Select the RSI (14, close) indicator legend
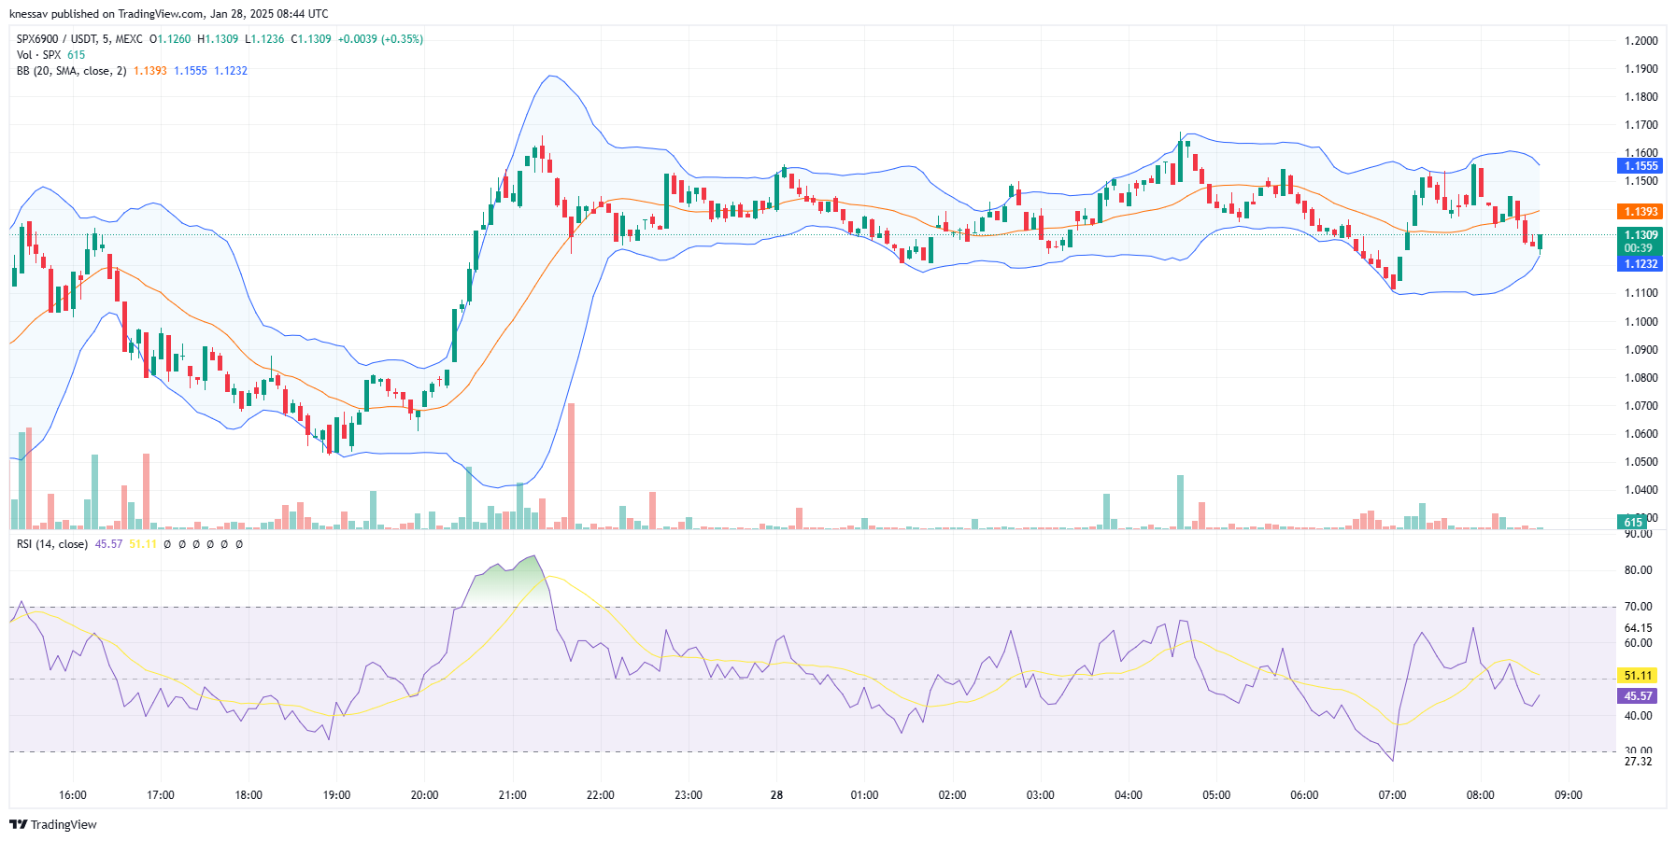Image resolution: width=1676 pixels, height=841 pixels. click(x=52, y=544)
